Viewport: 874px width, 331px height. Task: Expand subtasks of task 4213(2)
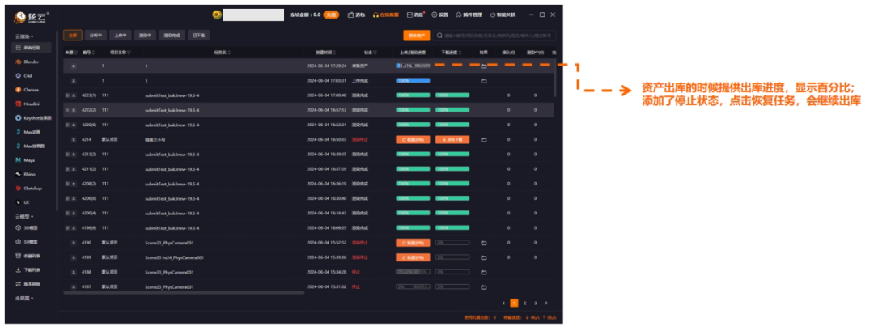[x=67, y=155]
